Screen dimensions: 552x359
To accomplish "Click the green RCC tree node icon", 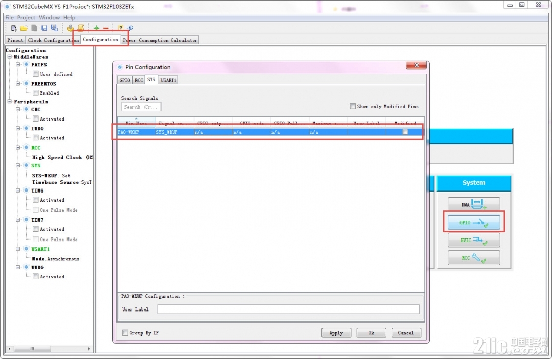I will coord(26,147).
